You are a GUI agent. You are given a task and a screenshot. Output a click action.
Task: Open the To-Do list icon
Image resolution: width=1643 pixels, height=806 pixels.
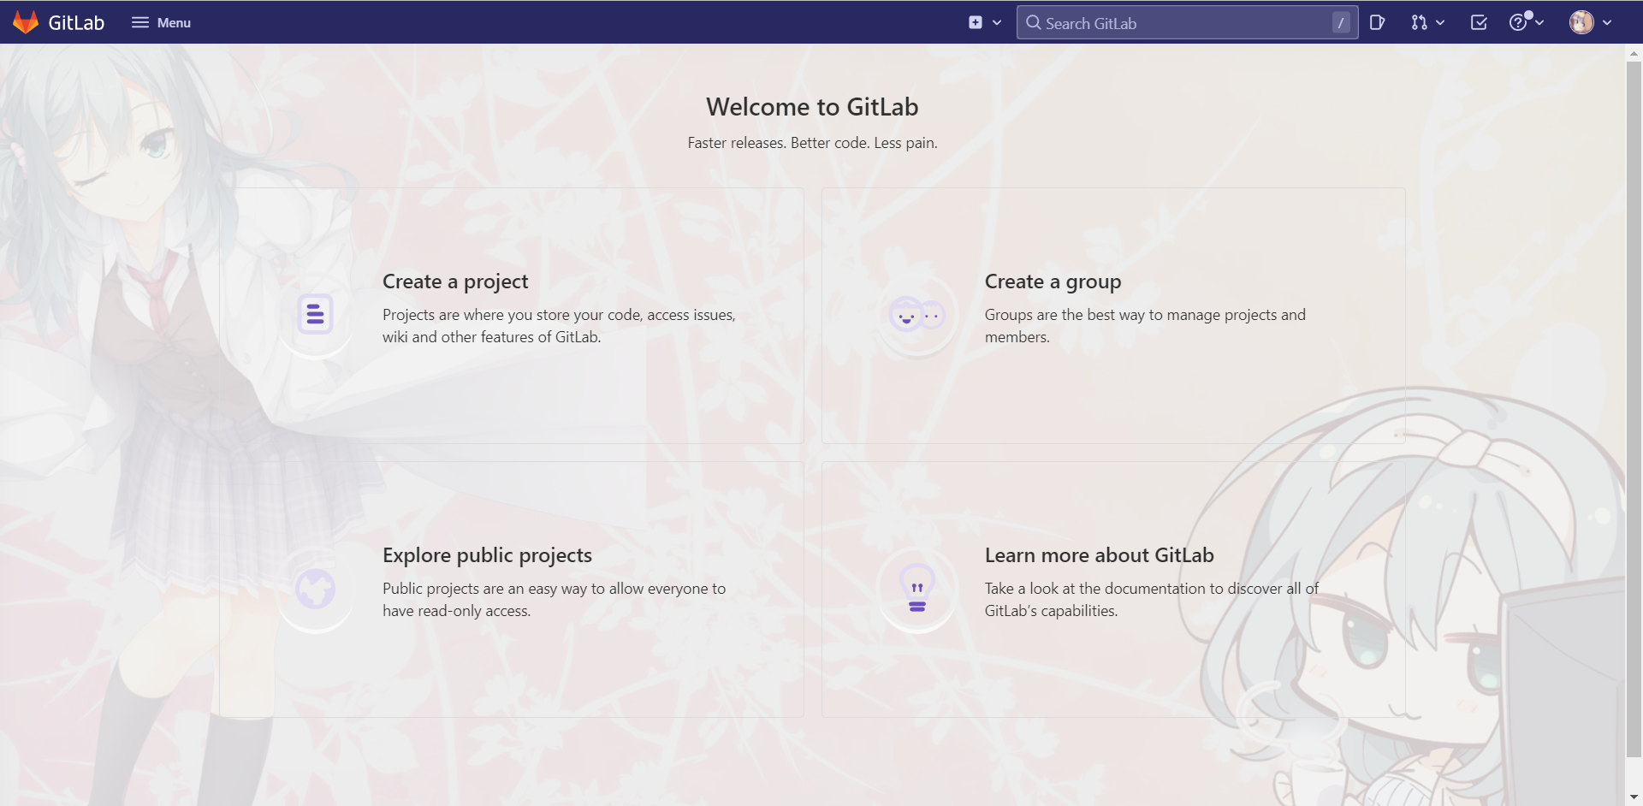click(1479, 22)
